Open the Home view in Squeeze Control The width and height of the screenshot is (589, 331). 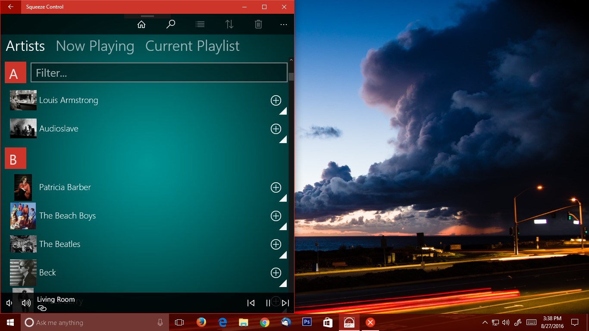point(141,24)
